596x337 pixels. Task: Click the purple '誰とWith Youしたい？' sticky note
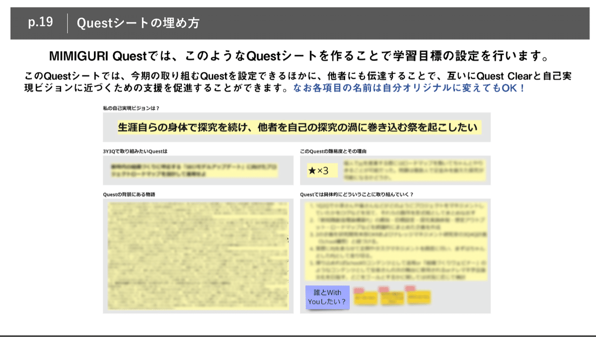(327, 297)
